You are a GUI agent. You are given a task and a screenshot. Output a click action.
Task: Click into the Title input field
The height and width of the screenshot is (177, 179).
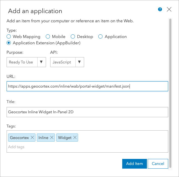pos(87,112)
